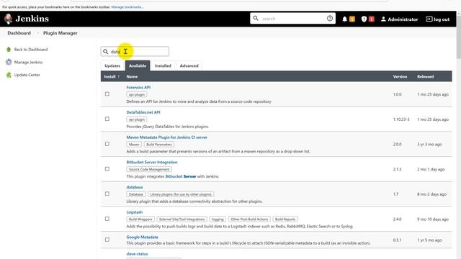
Task: Open the Google Metadata plugin link
Action: (142, 237)
